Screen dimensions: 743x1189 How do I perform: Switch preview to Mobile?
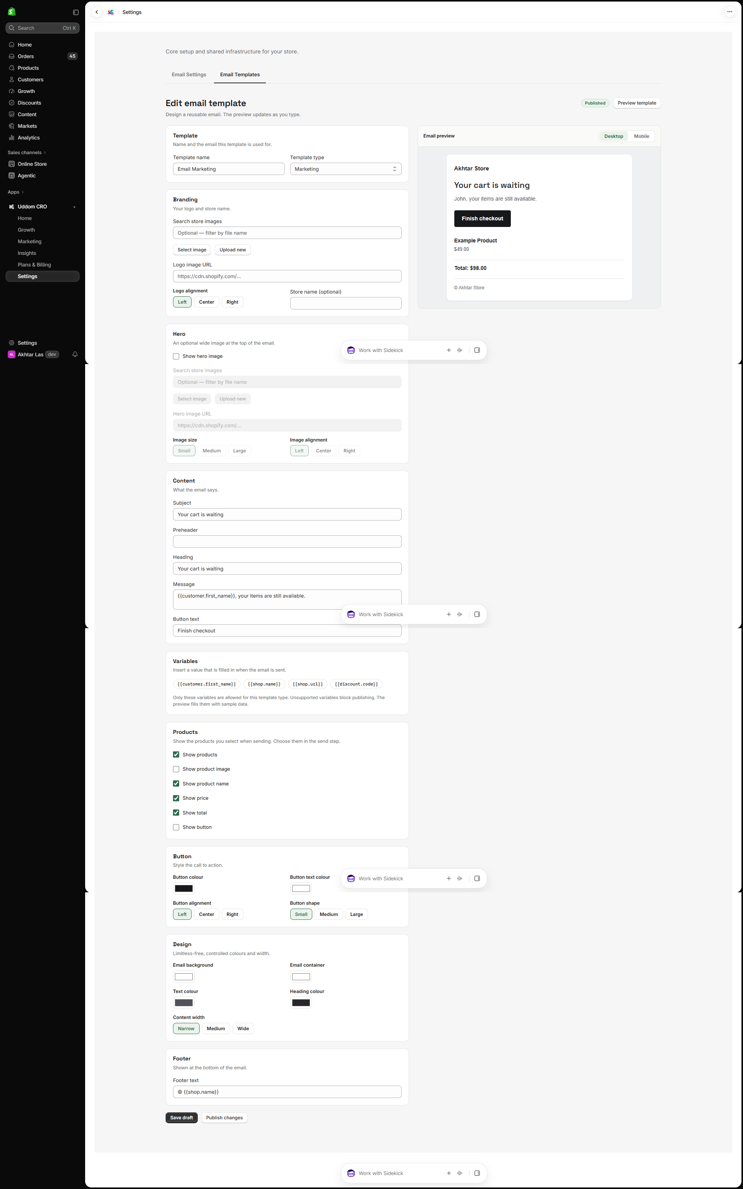pyautogui.click(x=641, y=136)
